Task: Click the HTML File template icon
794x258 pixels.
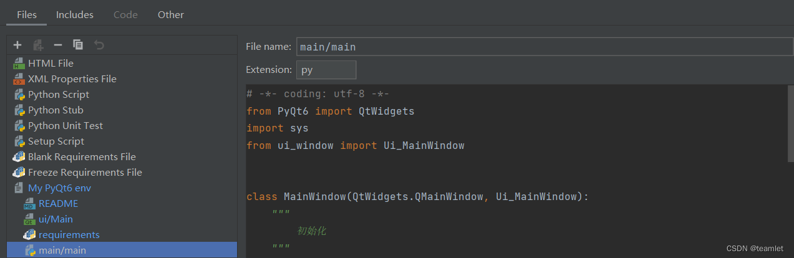Action: 19,63
